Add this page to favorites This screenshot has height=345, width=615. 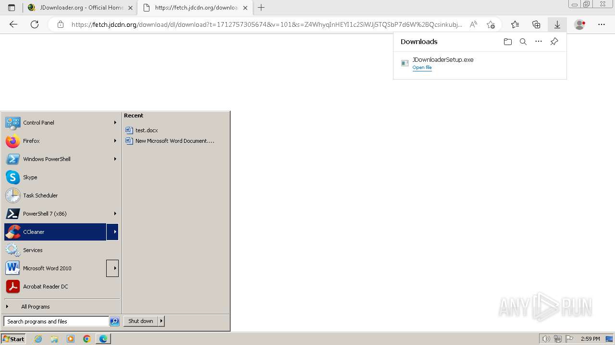click(491, 24)
